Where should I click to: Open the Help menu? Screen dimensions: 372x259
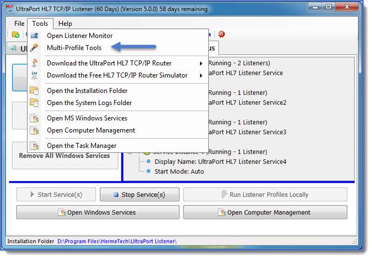tap(65, 24)
